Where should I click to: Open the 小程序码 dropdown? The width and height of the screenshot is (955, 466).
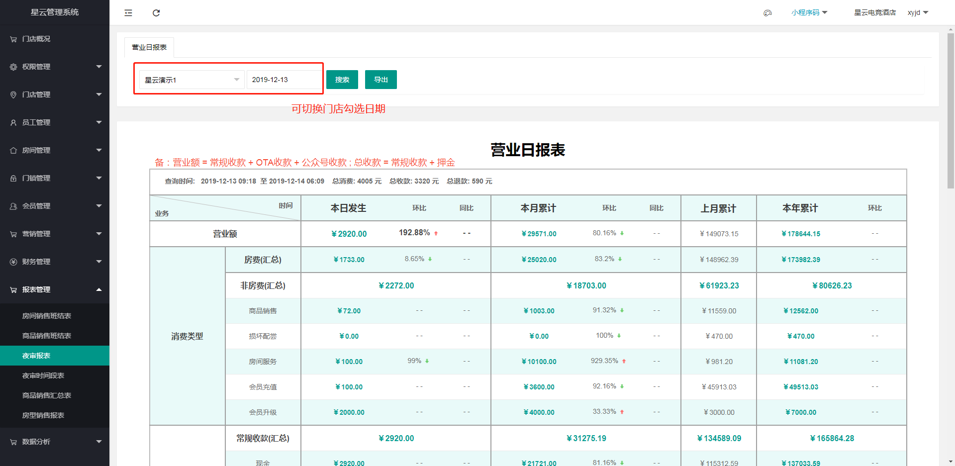809,13
